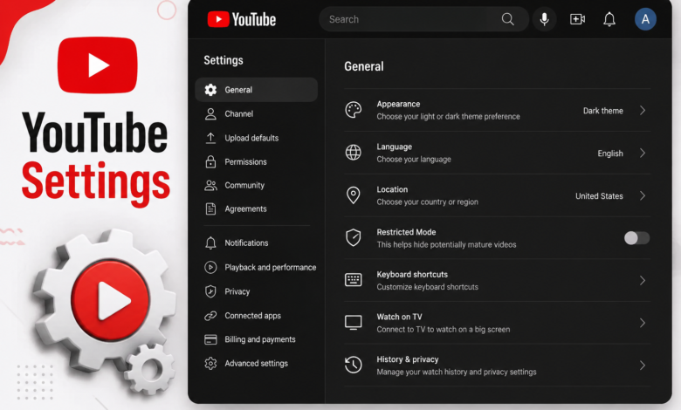Click the Watch on TV monitor icon
681x410 pixels.
pos(353,323)
